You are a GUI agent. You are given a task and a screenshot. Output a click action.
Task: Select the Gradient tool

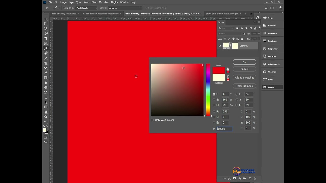[46, 78]
